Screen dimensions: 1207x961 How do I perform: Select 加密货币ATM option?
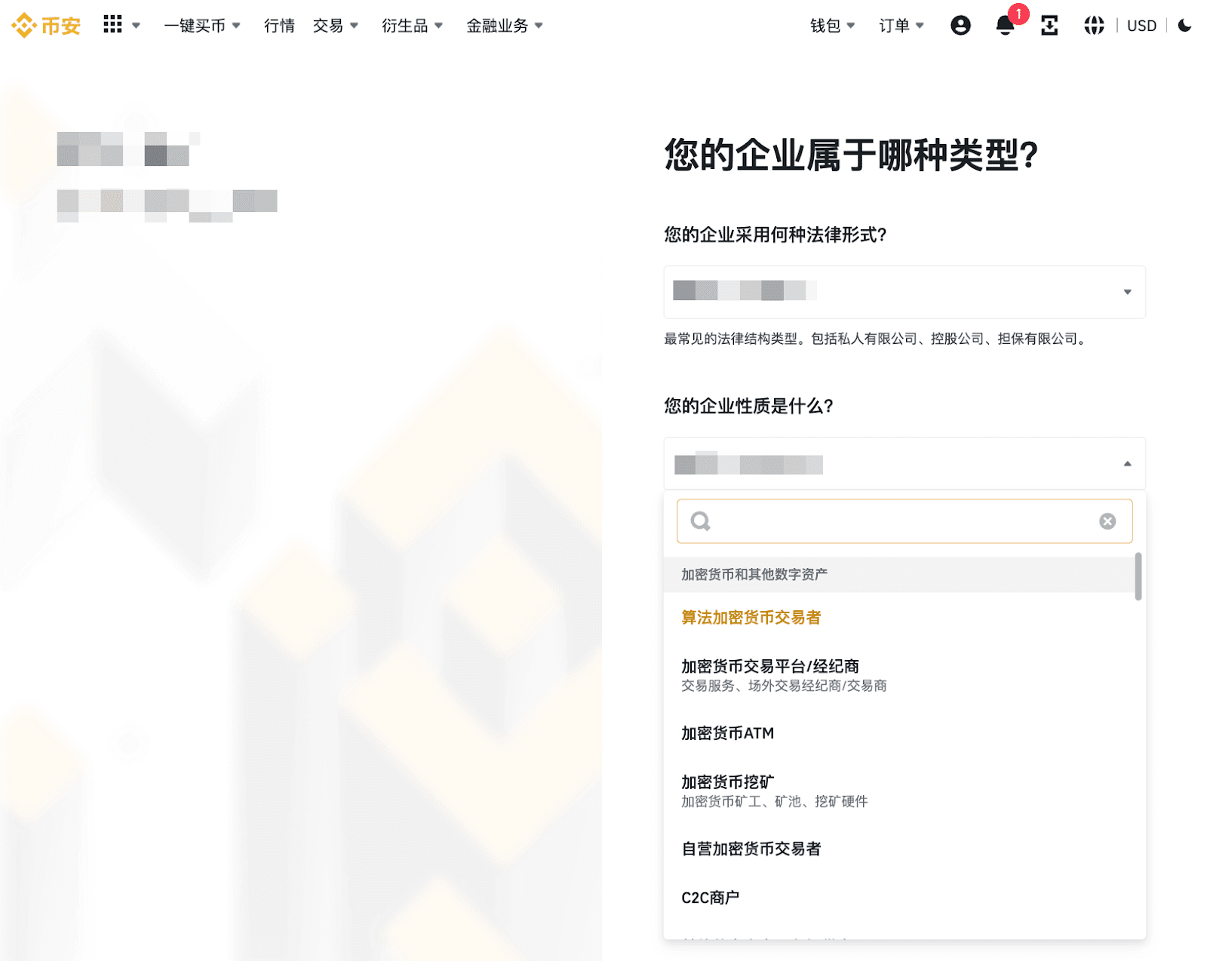point(727,733)
